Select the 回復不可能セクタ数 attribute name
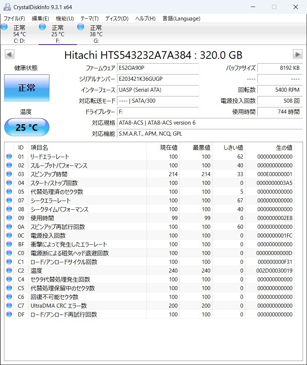The width and height of the screenshot is (307, 365). [x=55, y=297]
